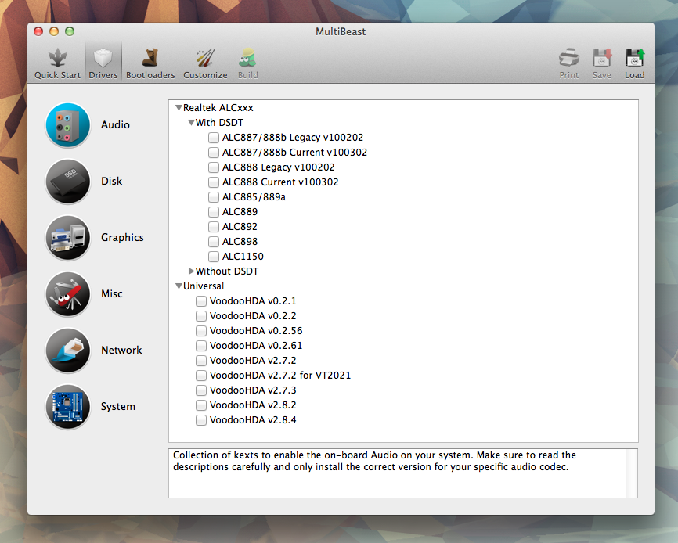This screenshot has width=678, height=543.
Task: Enable ALC888 Legacy v100202 checkbox
Action: 214,167
